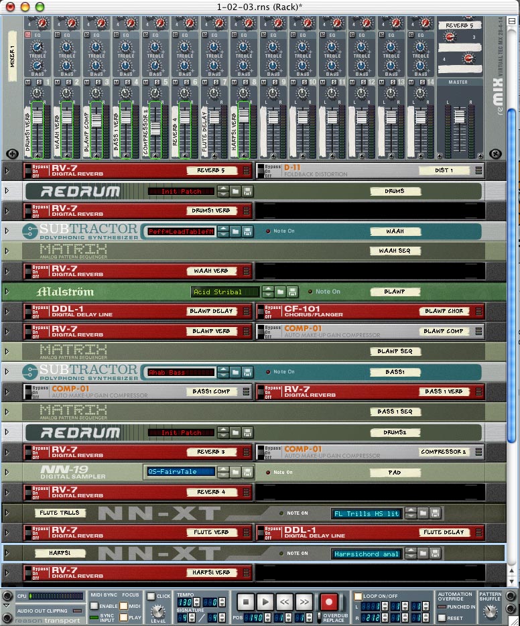The image size is (520, 626).
Task: Expand the BLAWP DELAY DDL-1 row
Action: pos(7,312)
